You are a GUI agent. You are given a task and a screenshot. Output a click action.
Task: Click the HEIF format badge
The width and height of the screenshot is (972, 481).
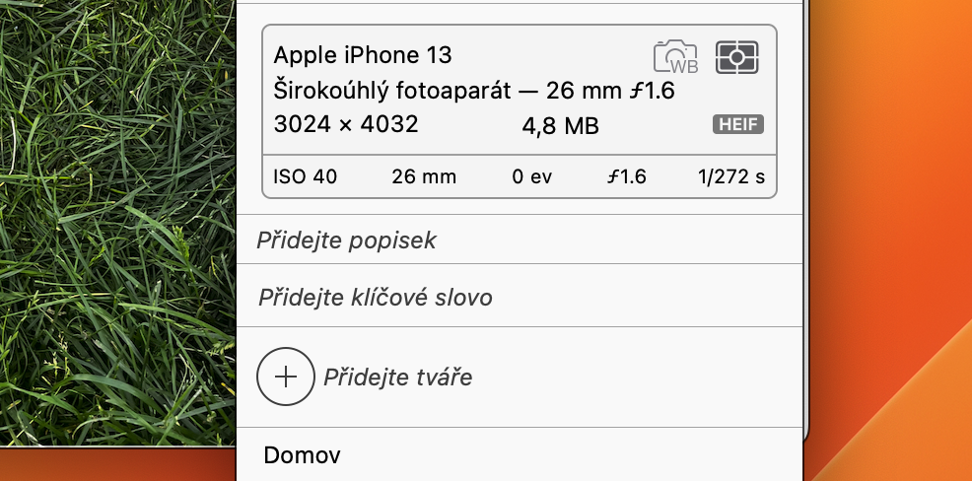[x=738, y=125]
